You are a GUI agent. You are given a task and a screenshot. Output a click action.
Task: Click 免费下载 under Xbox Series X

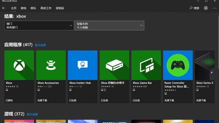pyautogui.click(x=201, y=100)
